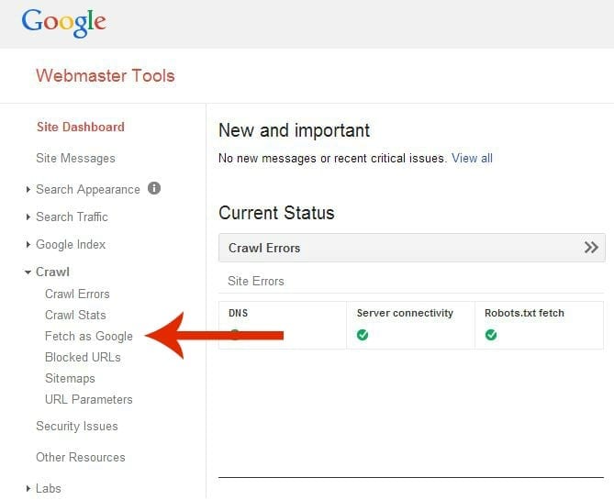Click the Google logo

coord(64,23)
